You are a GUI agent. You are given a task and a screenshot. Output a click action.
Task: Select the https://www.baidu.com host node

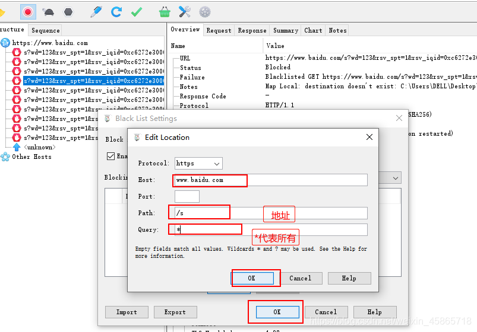click(x=50, y=43)
